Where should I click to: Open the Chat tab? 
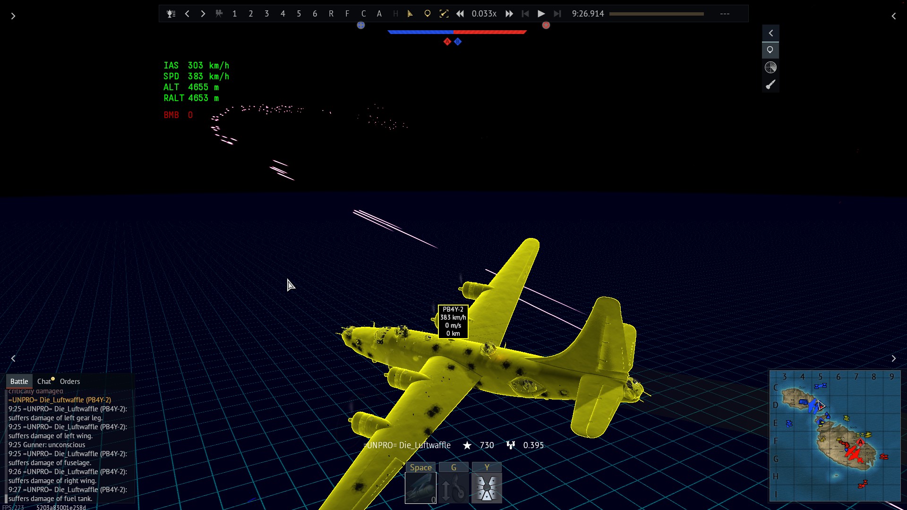pyautogui.click(x=44, y=381)
